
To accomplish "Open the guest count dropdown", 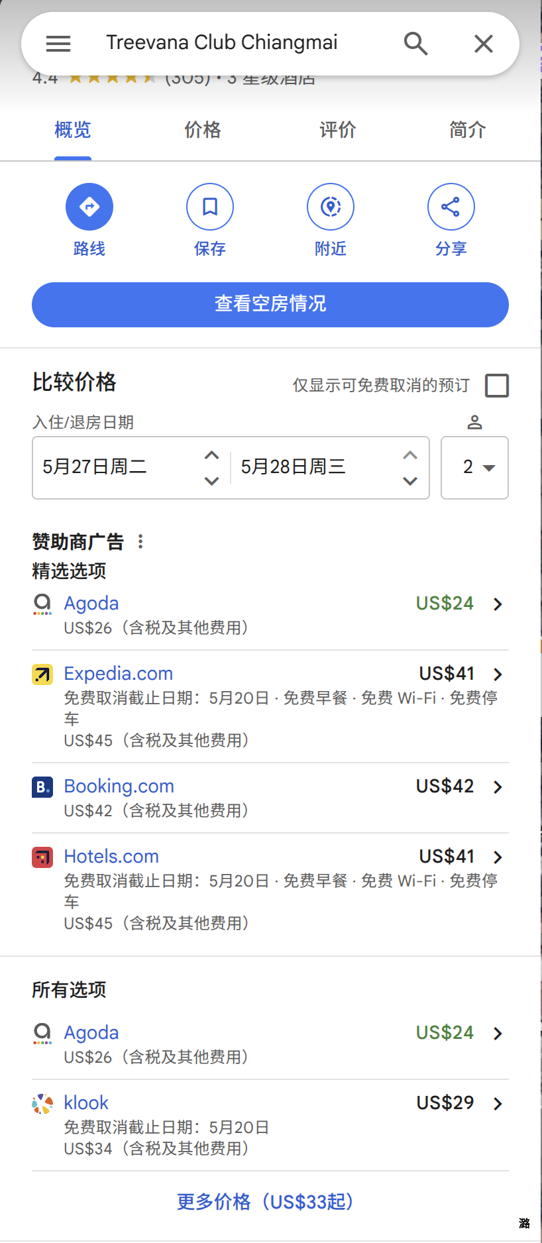I will click(474, 467).
